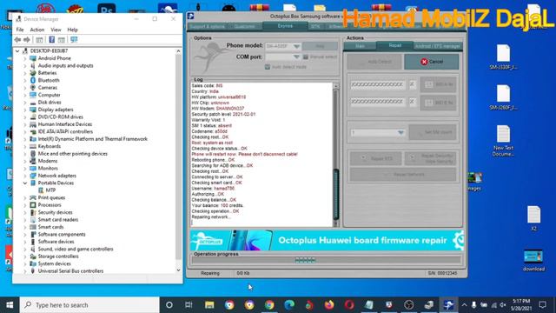Viewport: 556px width, 313px height.
Task: Open File Explorer from the taskbar
Action: [209, 305]
